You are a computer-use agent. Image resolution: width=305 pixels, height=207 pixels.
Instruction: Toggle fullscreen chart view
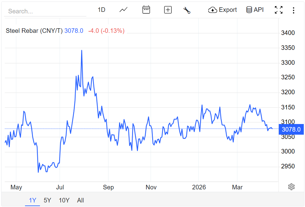point(278,10)
